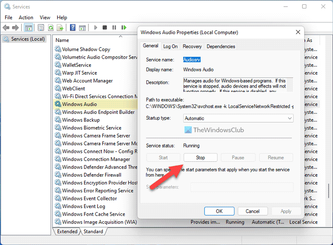Click gear icon beside Windows Connection Manager
This screenshot has width=333, height=245.
click(58, 159)
